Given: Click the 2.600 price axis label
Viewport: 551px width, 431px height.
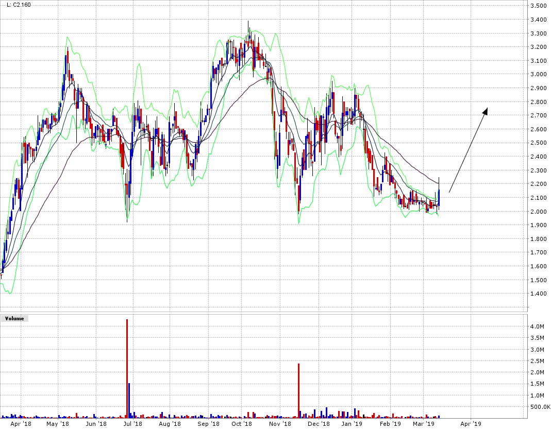Looking at the screenshot, I should tap(539, 129).
